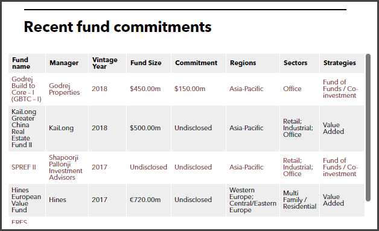Image resolution: width=379 pixels, height=231 pixels.
Task: Open Shapoorji Pallonji Investment Advisors link
Action: (66, 167)
